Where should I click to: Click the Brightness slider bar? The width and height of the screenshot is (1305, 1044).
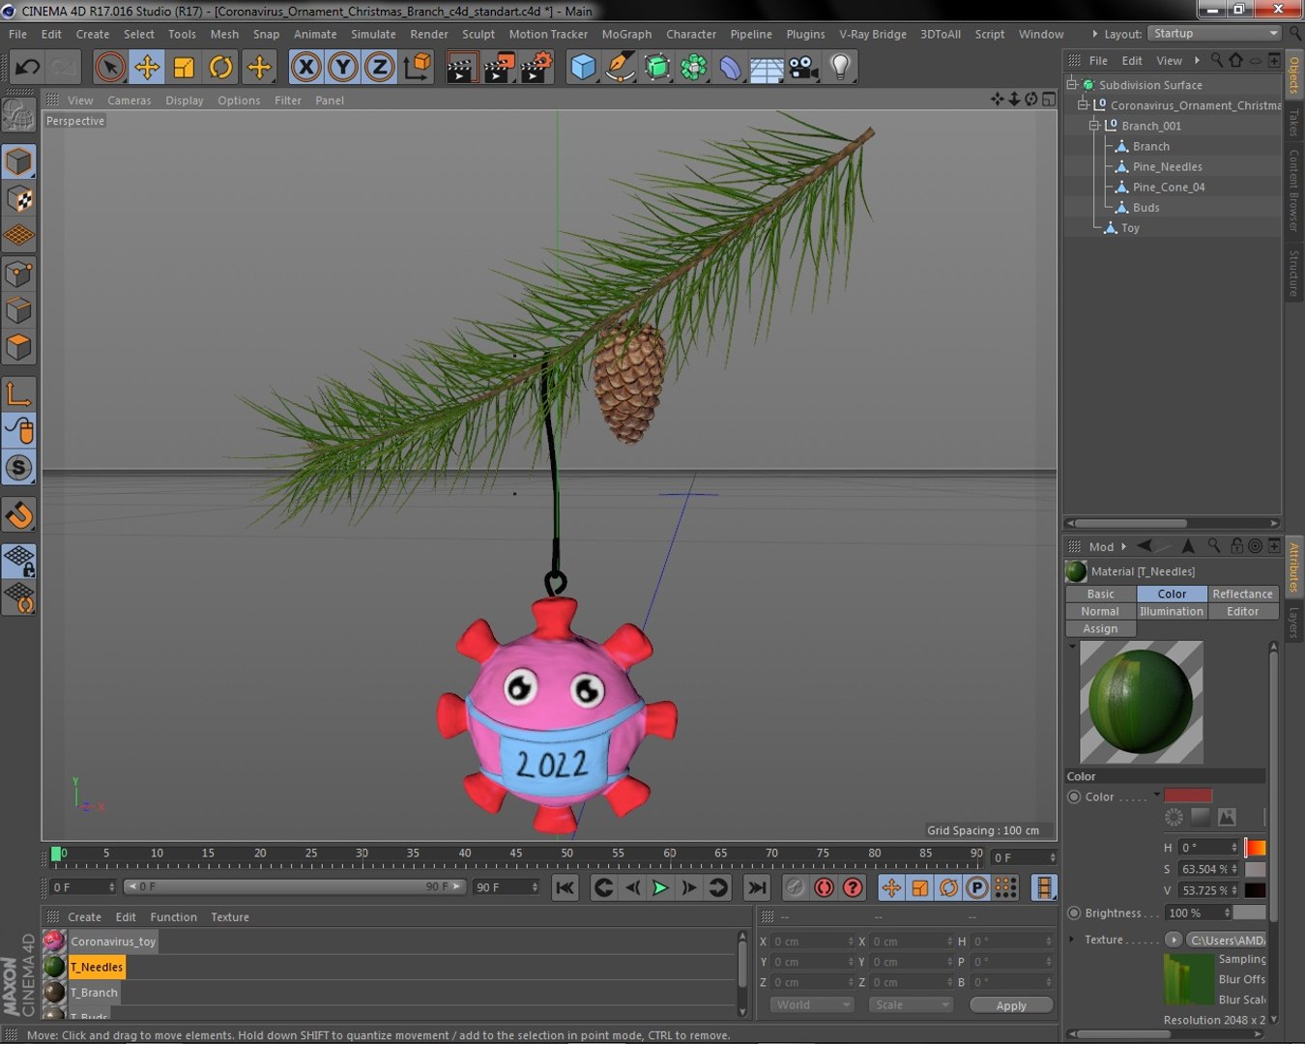(x=1249, y=913)
